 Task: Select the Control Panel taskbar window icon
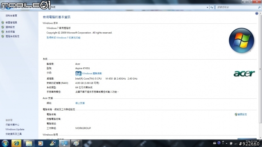tap(65, 143)
